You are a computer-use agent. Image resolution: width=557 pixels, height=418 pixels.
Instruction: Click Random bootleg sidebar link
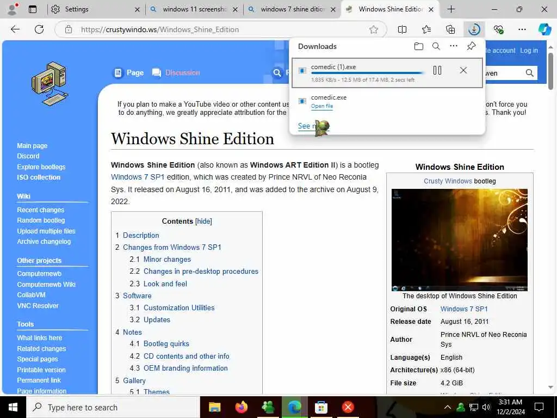[41, 220]
